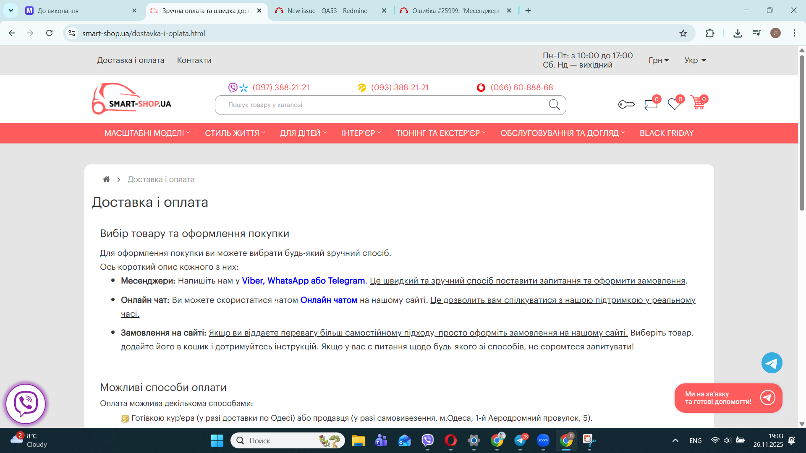Viewport: 806px width, 453px height.
Task: Click the product search input field
Action: 378,105
